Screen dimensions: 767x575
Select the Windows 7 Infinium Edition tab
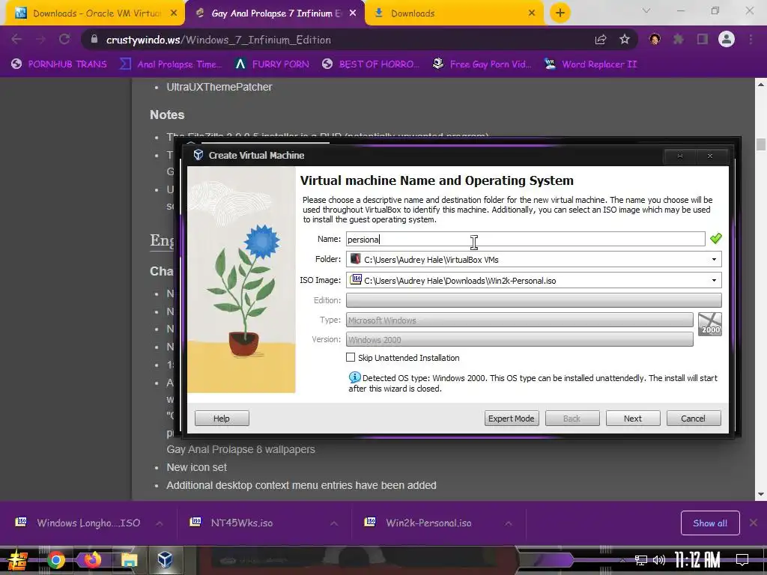click(x=274, y=13)
